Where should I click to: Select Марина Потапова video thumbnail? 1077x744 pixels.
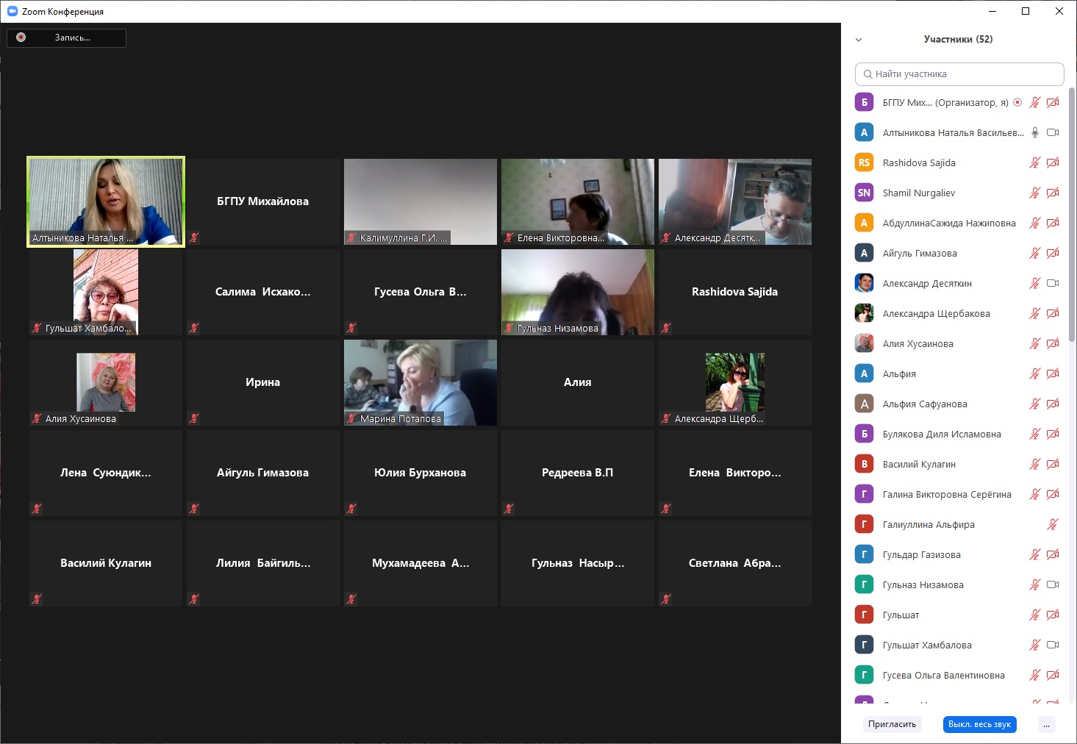(421, 382)
